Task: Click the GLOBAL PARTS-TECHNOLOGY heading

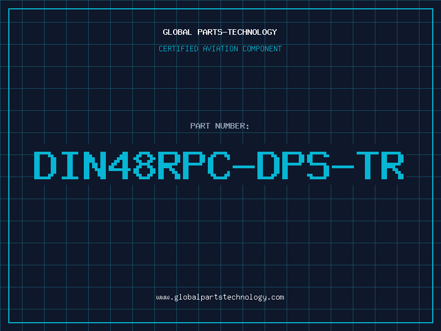Action: (x=220, y=32)
